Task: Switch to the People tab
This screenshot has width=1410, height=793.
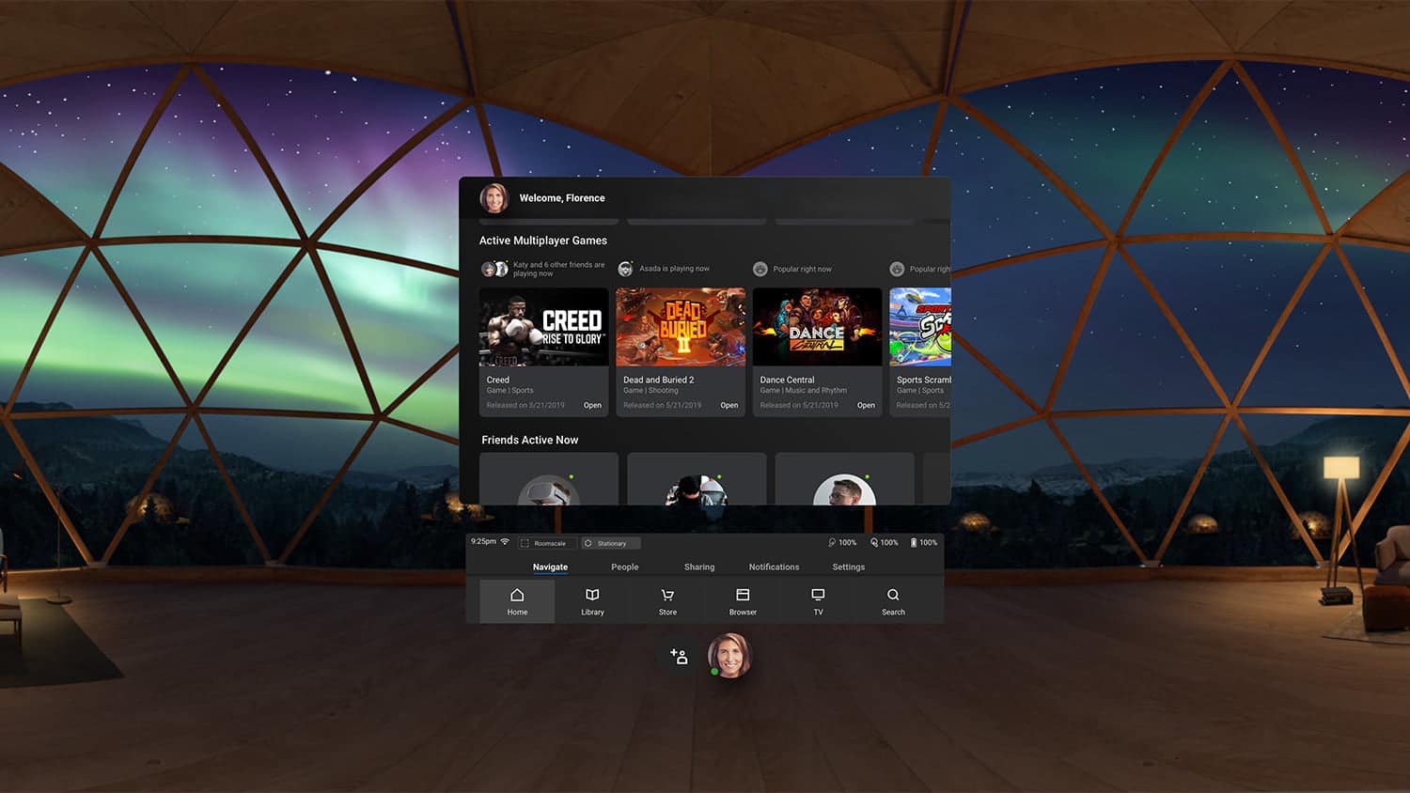Action: coord(625,567)
